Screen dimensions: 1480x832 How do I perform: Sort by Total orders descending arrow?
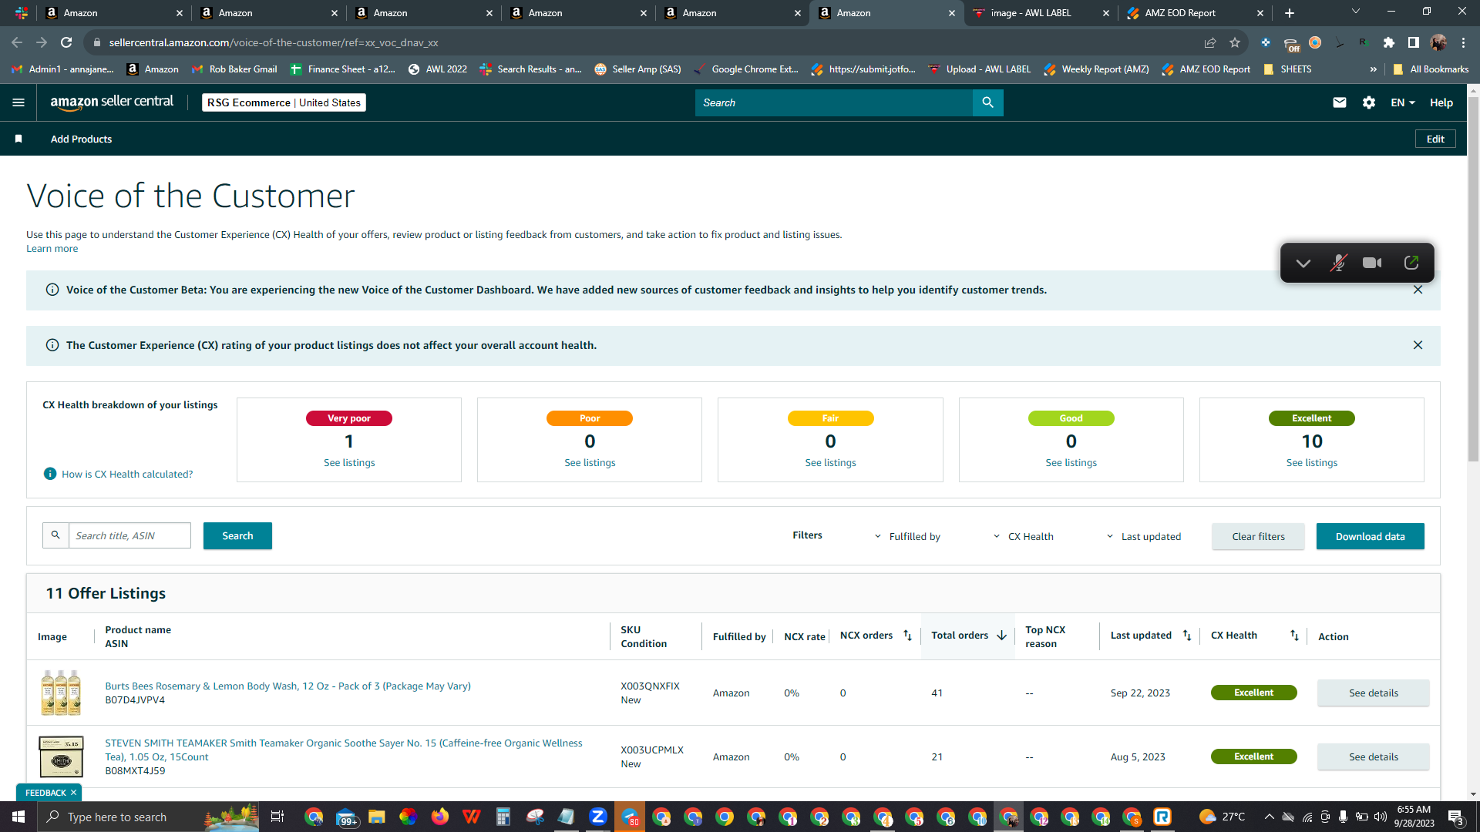coord(1001,636)
